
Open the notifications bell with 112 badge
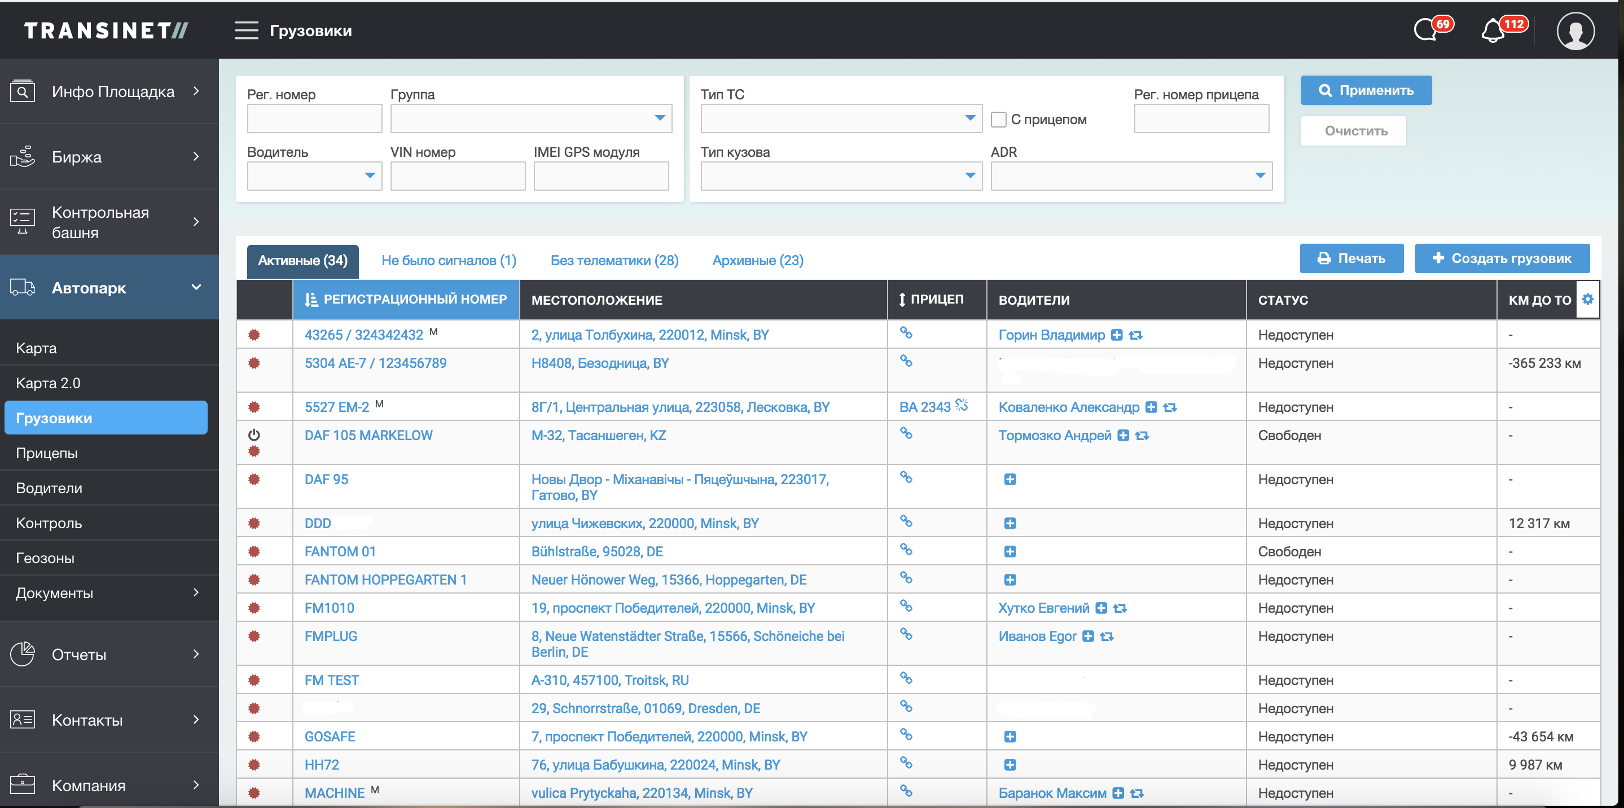(x=1493, y=30)
